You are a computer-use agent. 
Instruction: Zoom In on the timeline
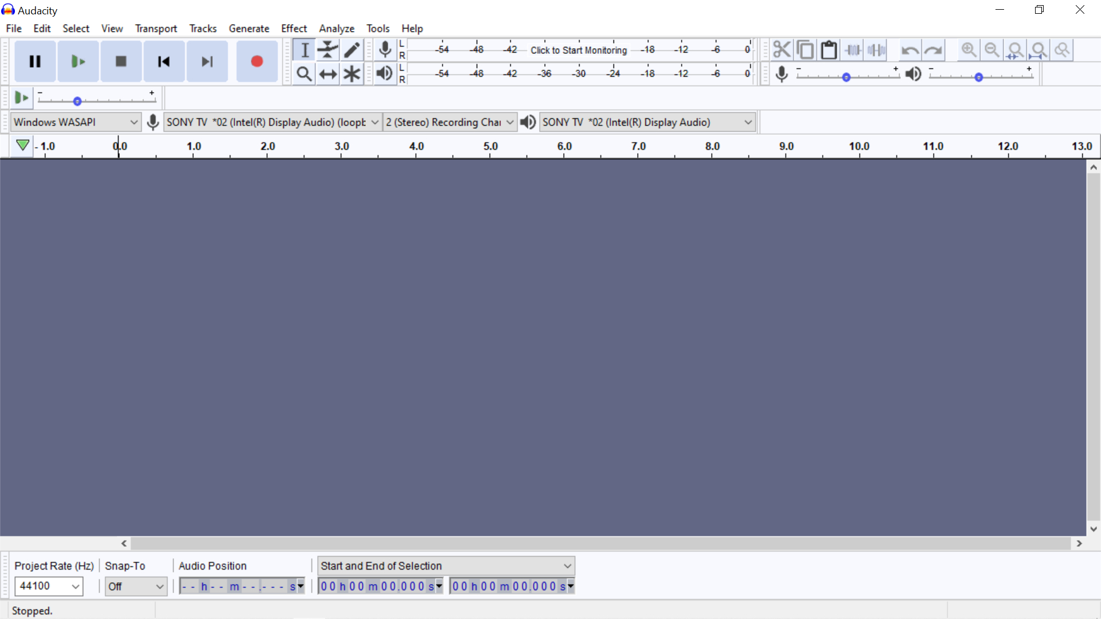coord(969,50)
